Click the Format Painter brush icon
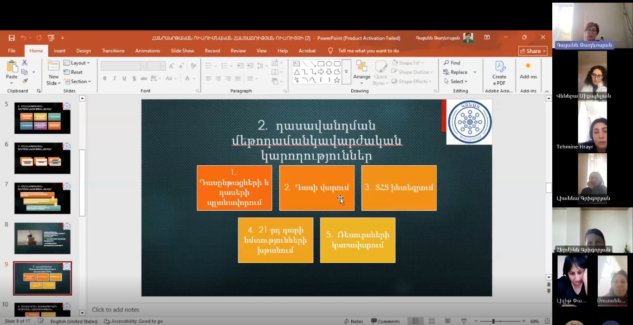Image resolution: width=633 pixels, height=325 pixels. 25,81
